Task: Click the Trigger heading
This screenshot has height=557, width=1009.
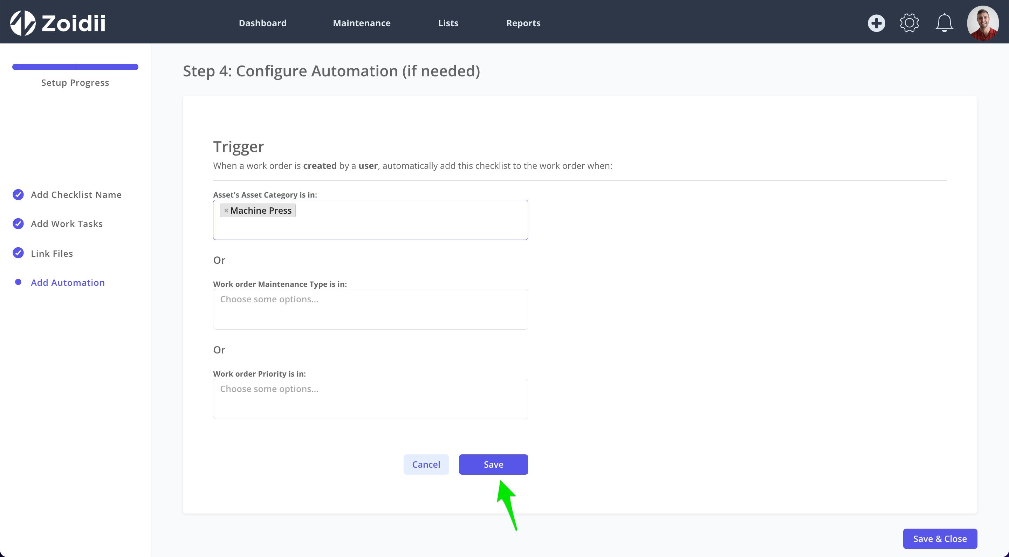Action: click(x=239, y=147)
